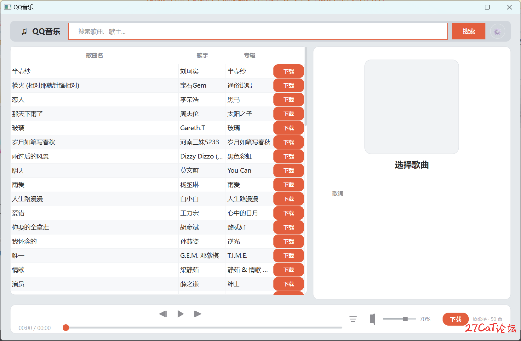
Task: Adjust the volume slider handle
Action: pyautogui.click(x=405, y=319)
